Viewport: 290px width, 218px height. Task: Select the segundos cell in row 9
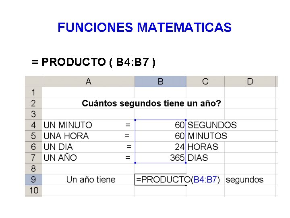(x=244, y=180)
